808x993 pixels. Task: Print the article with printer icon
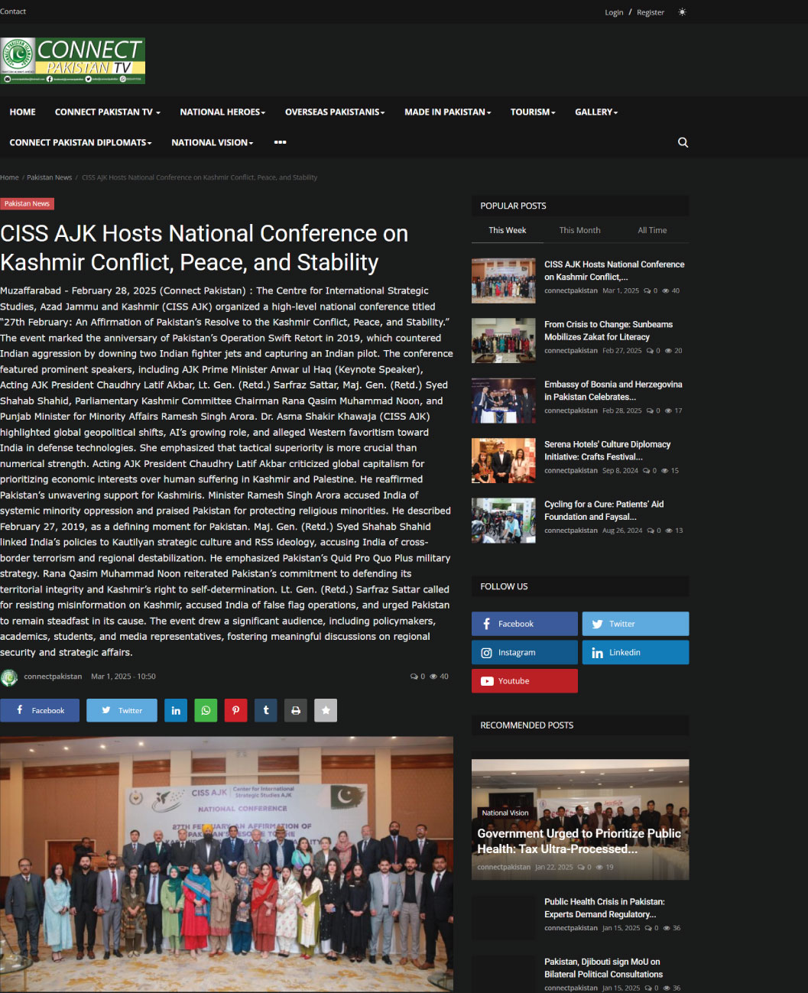(x=296, y=710)
